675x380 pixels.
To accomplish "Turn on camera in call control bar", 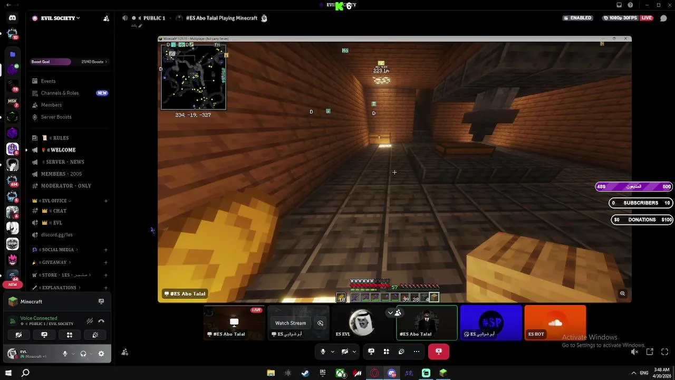I will 345,351.
